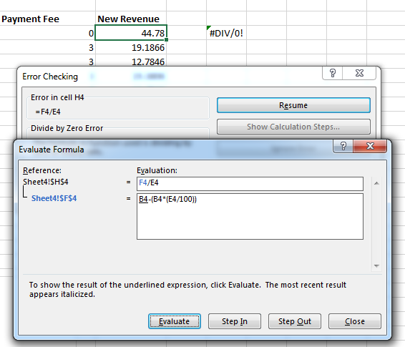Click the fill handle of the 44.78 cell

[x=166, y=39]
